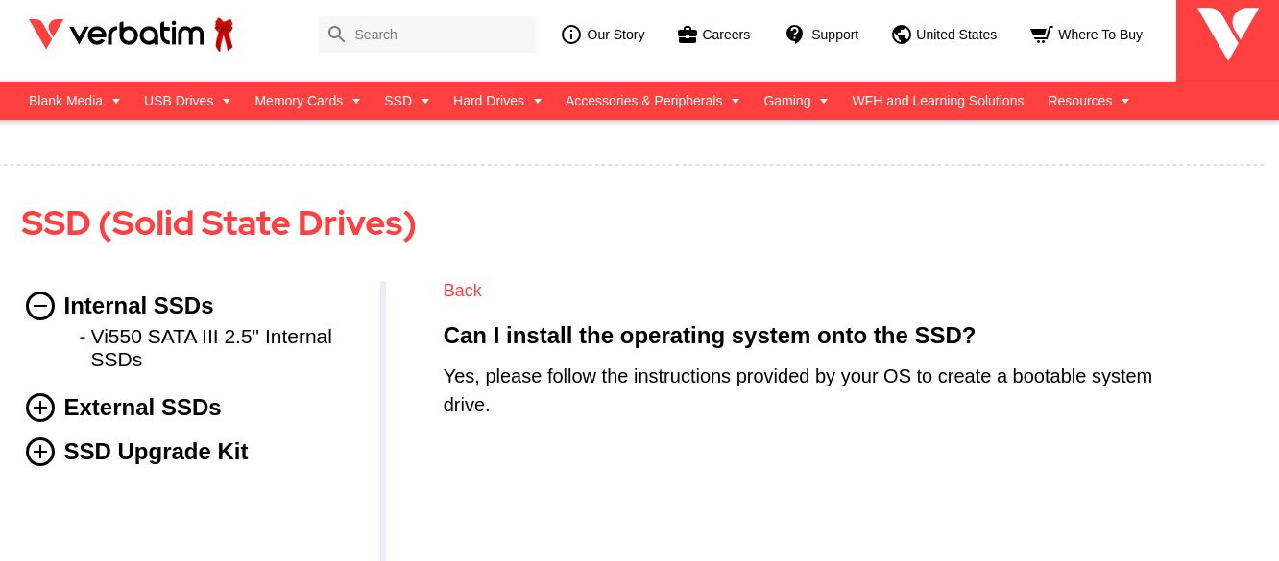Open the USB Drives dropdown arrow

[227, 101]
